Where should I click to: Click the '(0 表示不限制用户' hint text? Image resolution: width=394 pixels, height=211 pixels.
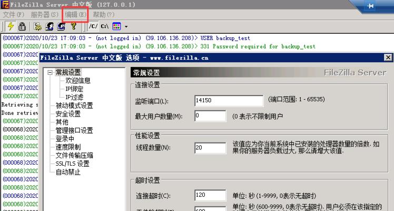coord(258,117)
